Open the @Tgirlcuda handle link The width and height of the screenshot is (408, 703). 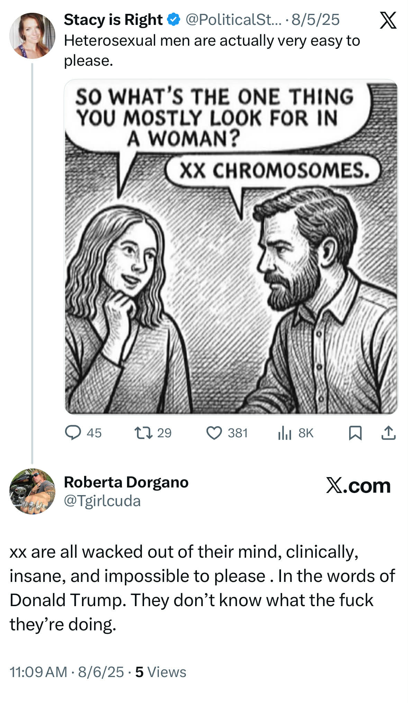tap(102, 501)
